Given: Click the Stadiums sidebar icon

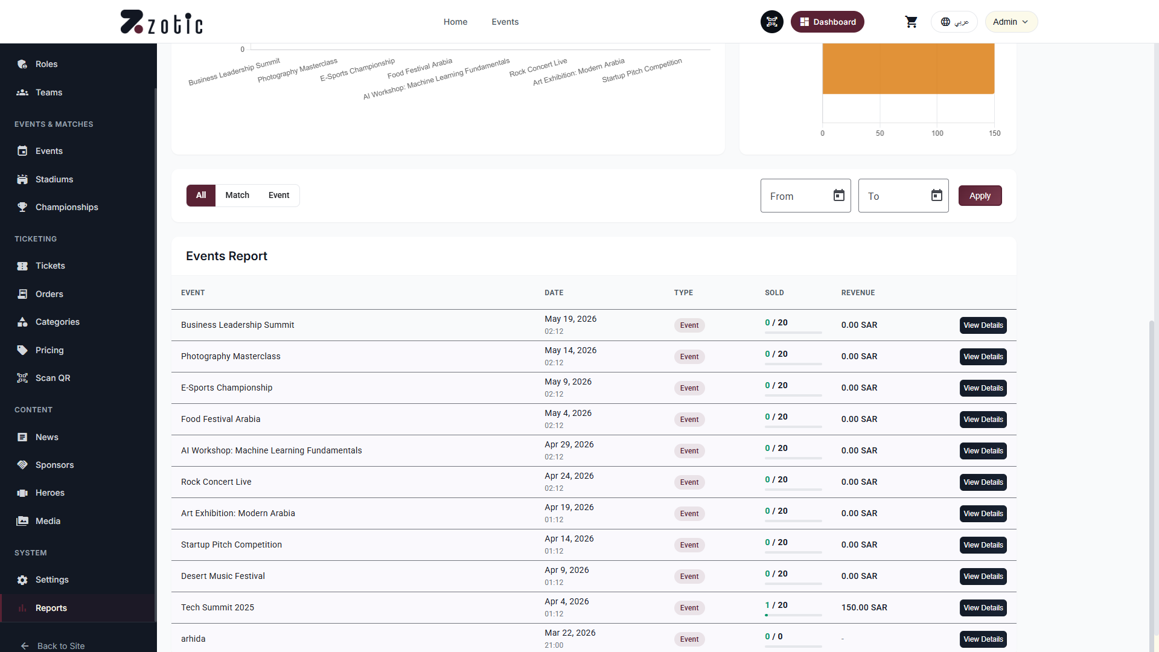Looking at the screenshot, I should point(22,179).
